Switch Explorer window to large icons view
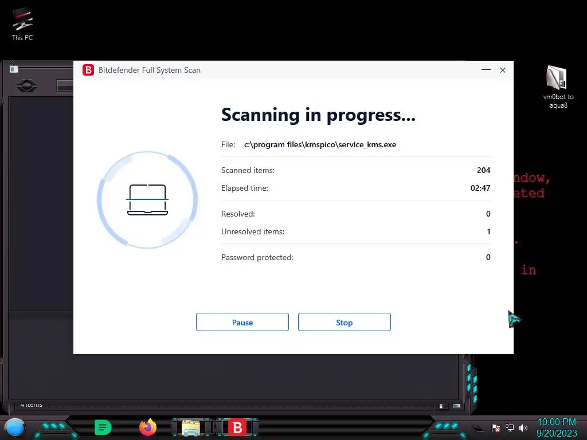The image size is (587, 440). tap(456, 406)
